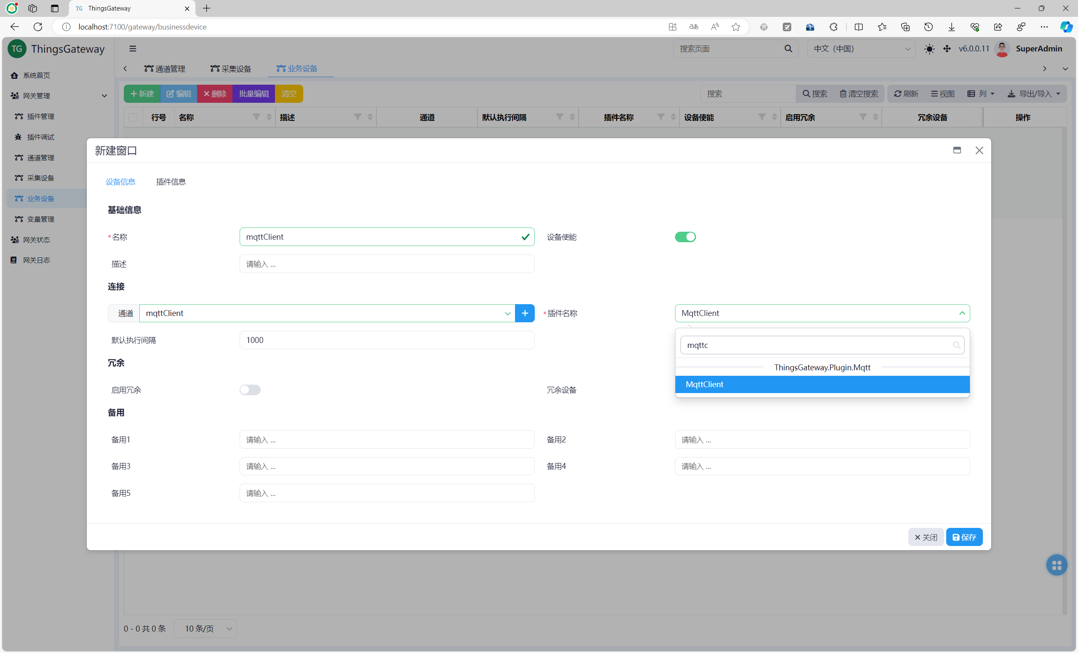Open 网关日志 in the sidebar
This screenshot has height=653, width=1078.
tap(36, 260)
